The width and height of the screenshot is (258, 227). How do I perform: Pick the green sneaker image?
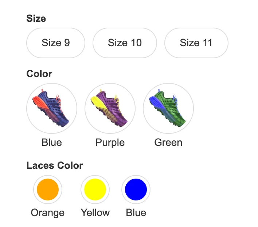168,108
